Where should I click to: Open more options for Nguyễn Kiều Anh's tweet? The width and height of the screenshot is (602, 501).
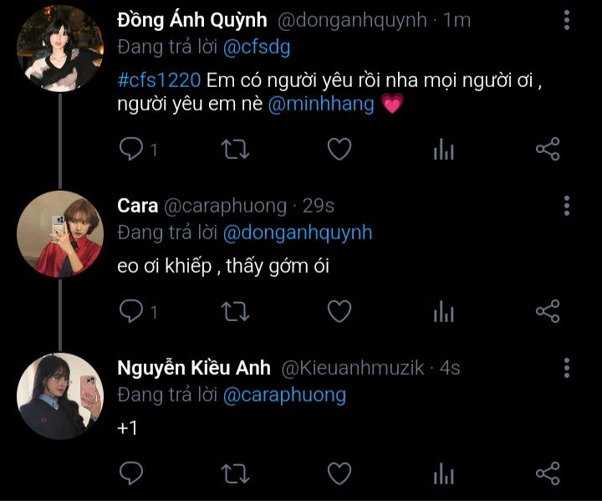567,367
